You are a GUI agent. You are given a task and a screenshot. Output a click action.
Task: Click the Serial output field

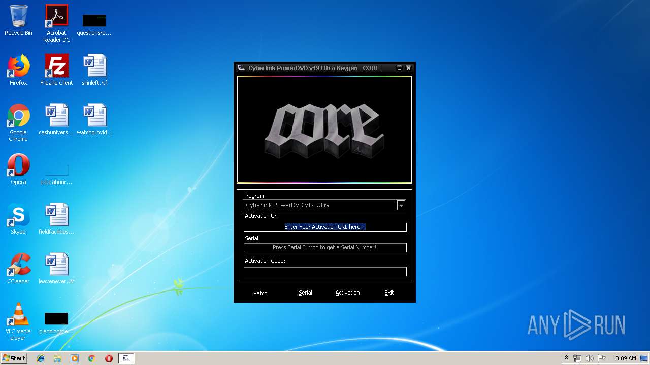pyautogui.click(x=325, y=248)
